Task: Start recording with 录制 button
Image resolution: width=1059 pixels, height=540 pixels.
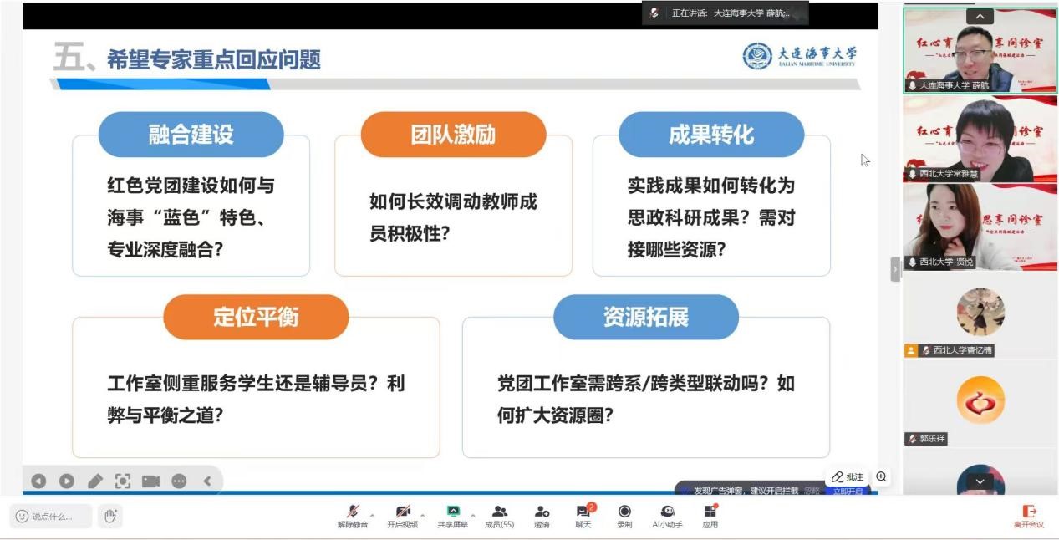Action: pos(624,515)
